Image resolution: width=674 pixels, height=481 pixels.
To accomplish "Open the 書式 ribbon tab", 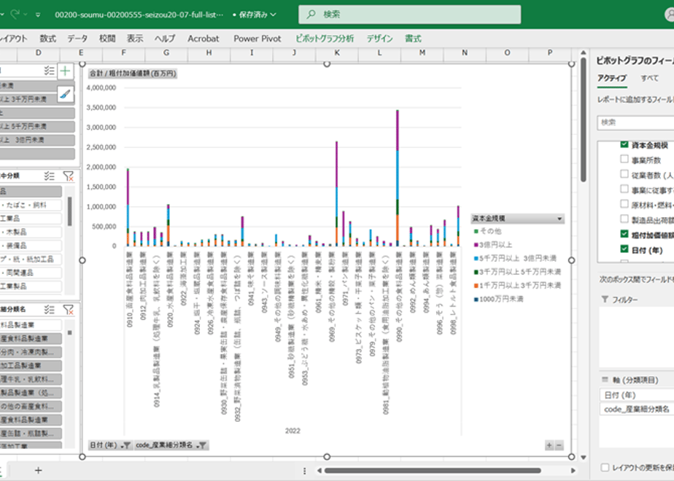I will [413, 39].
